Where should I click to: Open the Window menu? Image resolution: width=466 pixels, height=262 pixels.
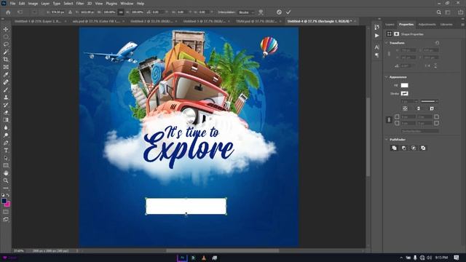127,4
